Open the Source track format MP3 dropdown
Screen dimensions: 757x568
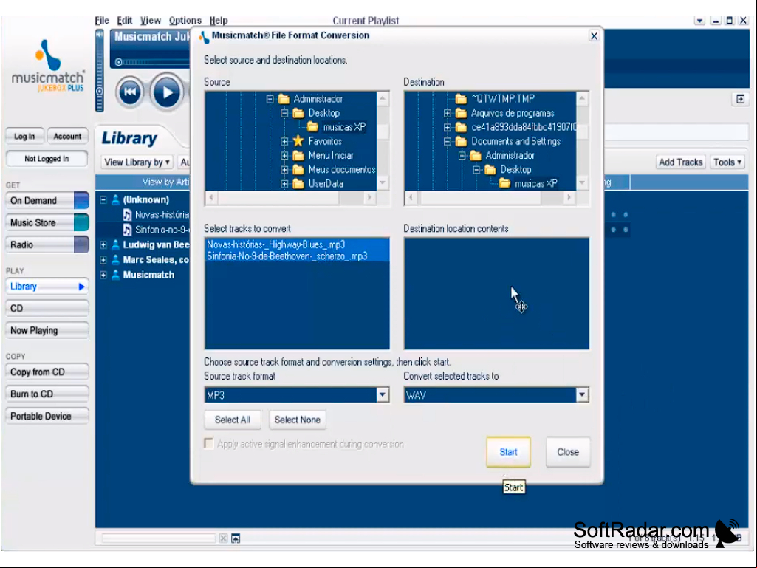click(382, 394)
